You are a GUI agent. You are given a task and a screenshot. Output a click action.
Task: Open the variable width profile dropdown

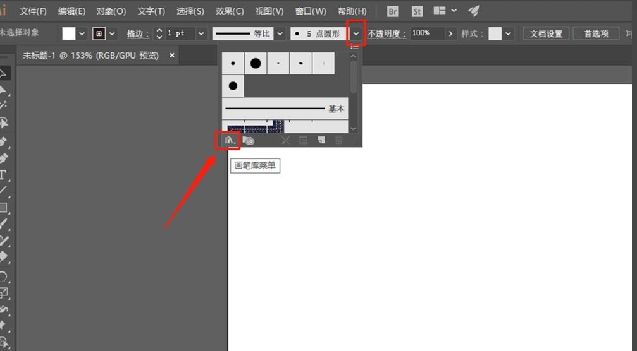point(280,33)
